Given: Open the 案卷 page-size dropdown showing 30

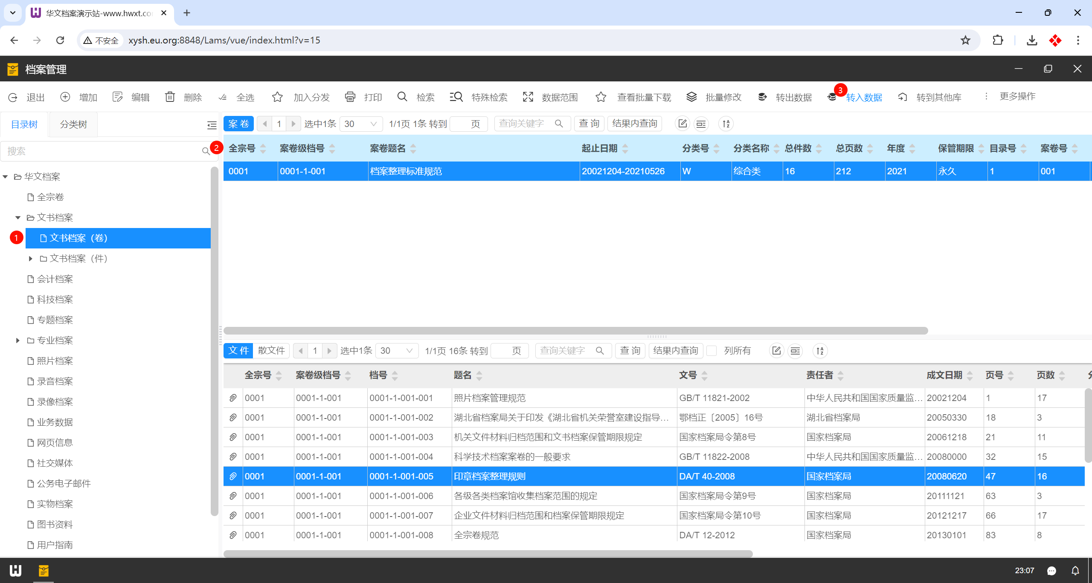Looking at the screenshot, I should point(361,124).
